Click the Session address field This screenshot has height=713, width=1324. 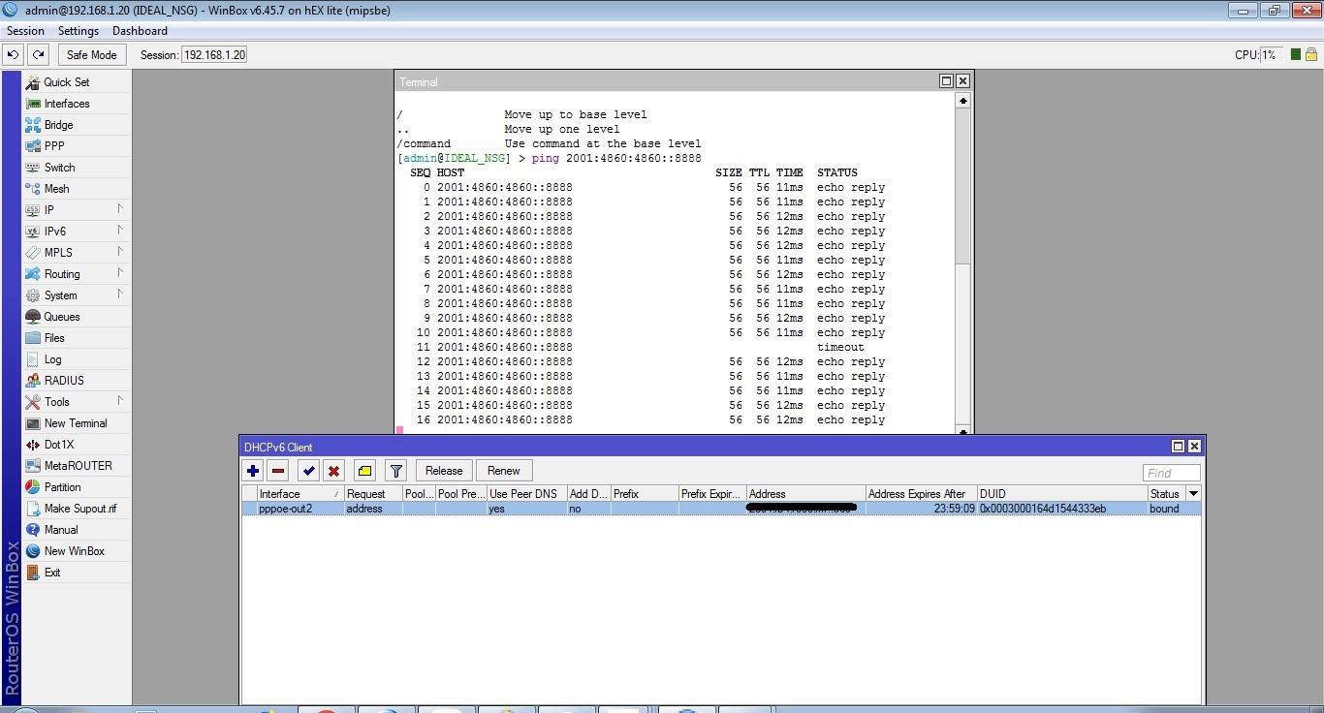point(214,55)
